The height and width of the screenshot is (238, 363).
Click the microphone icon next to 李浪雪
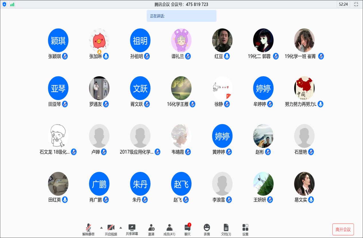pos(229,200)
